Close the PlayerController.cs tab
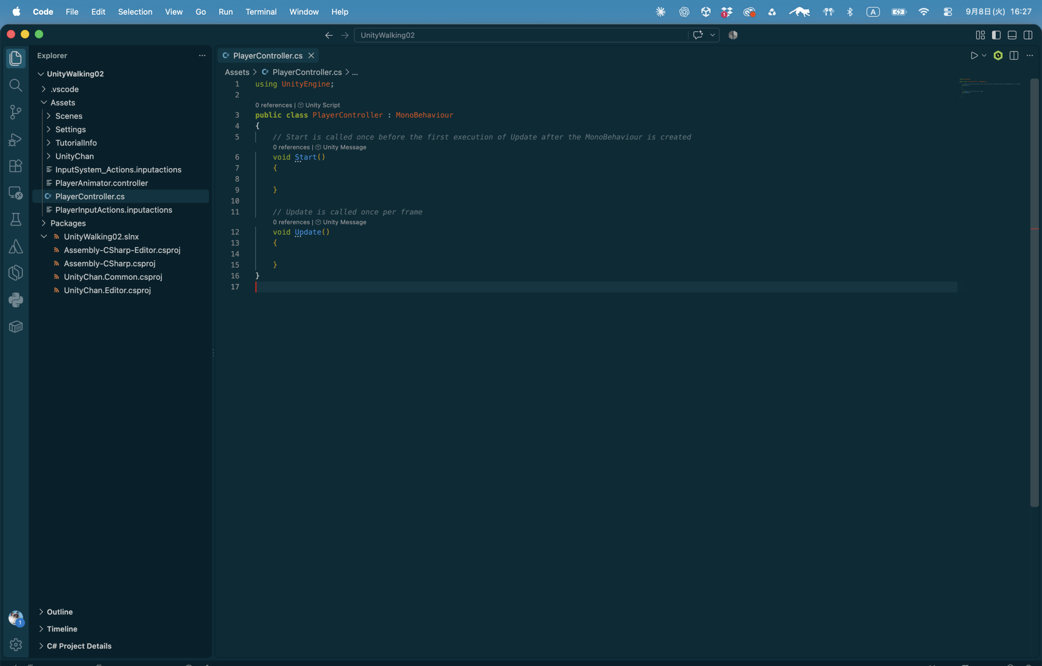The image size is (1042, 666). pos(311,55)
